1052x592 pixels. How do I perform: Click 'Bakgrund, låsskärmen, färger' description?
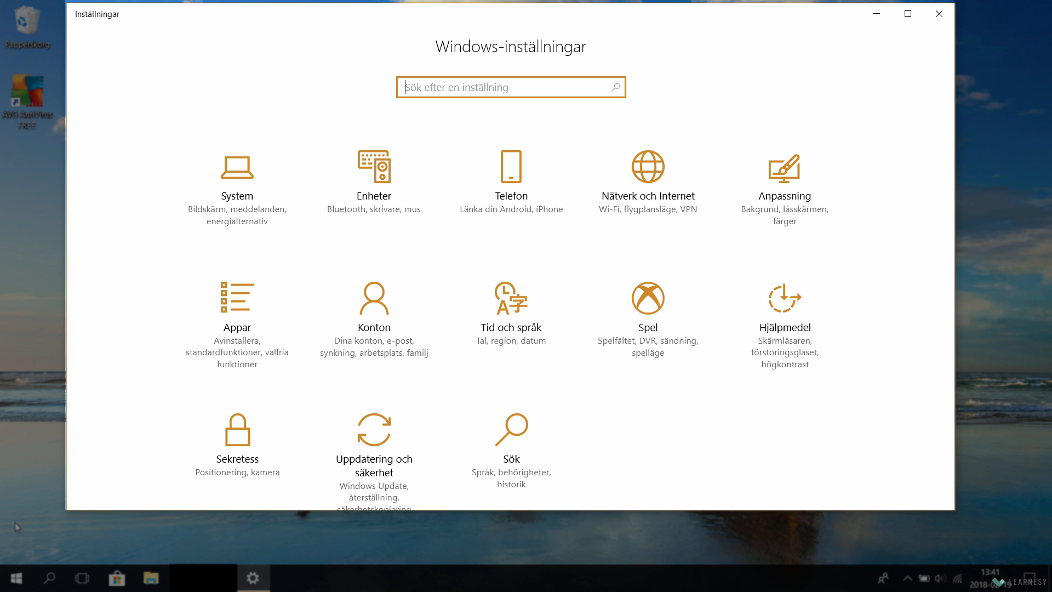785,215
